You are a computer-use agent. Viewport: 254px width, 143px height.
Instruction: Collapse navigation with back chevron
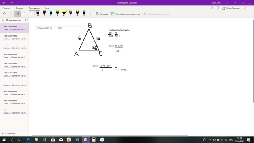[x=3, y=20]
